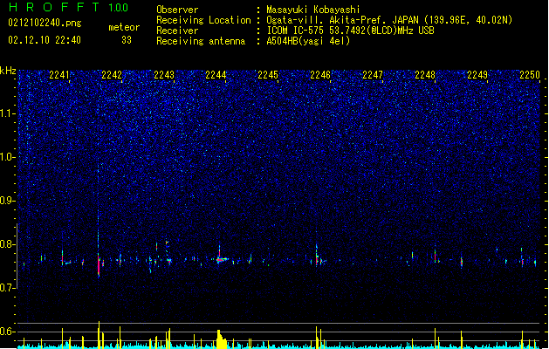549x349 pixels.
Task: Click the Receiving antenna label
Action: (x=201, y=41)
